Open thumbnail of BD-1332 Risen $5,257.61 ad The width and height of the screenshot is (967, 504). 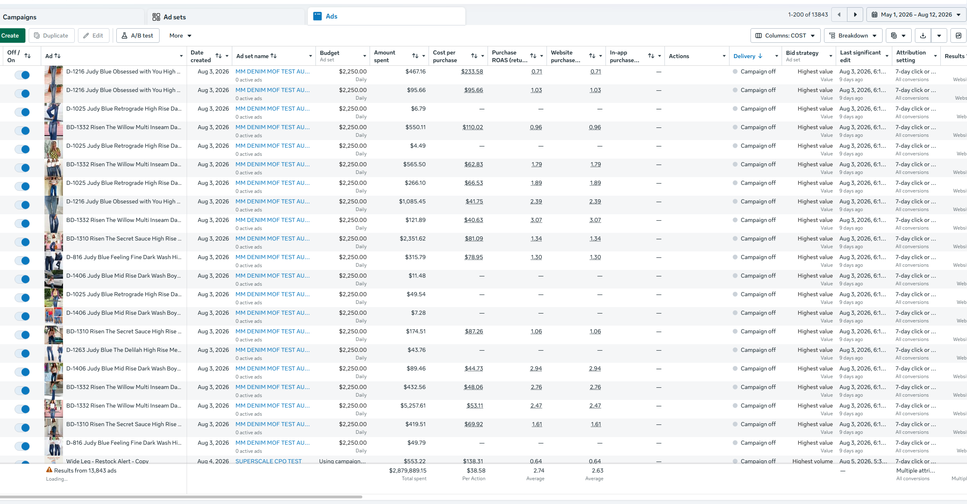[54, 409]
